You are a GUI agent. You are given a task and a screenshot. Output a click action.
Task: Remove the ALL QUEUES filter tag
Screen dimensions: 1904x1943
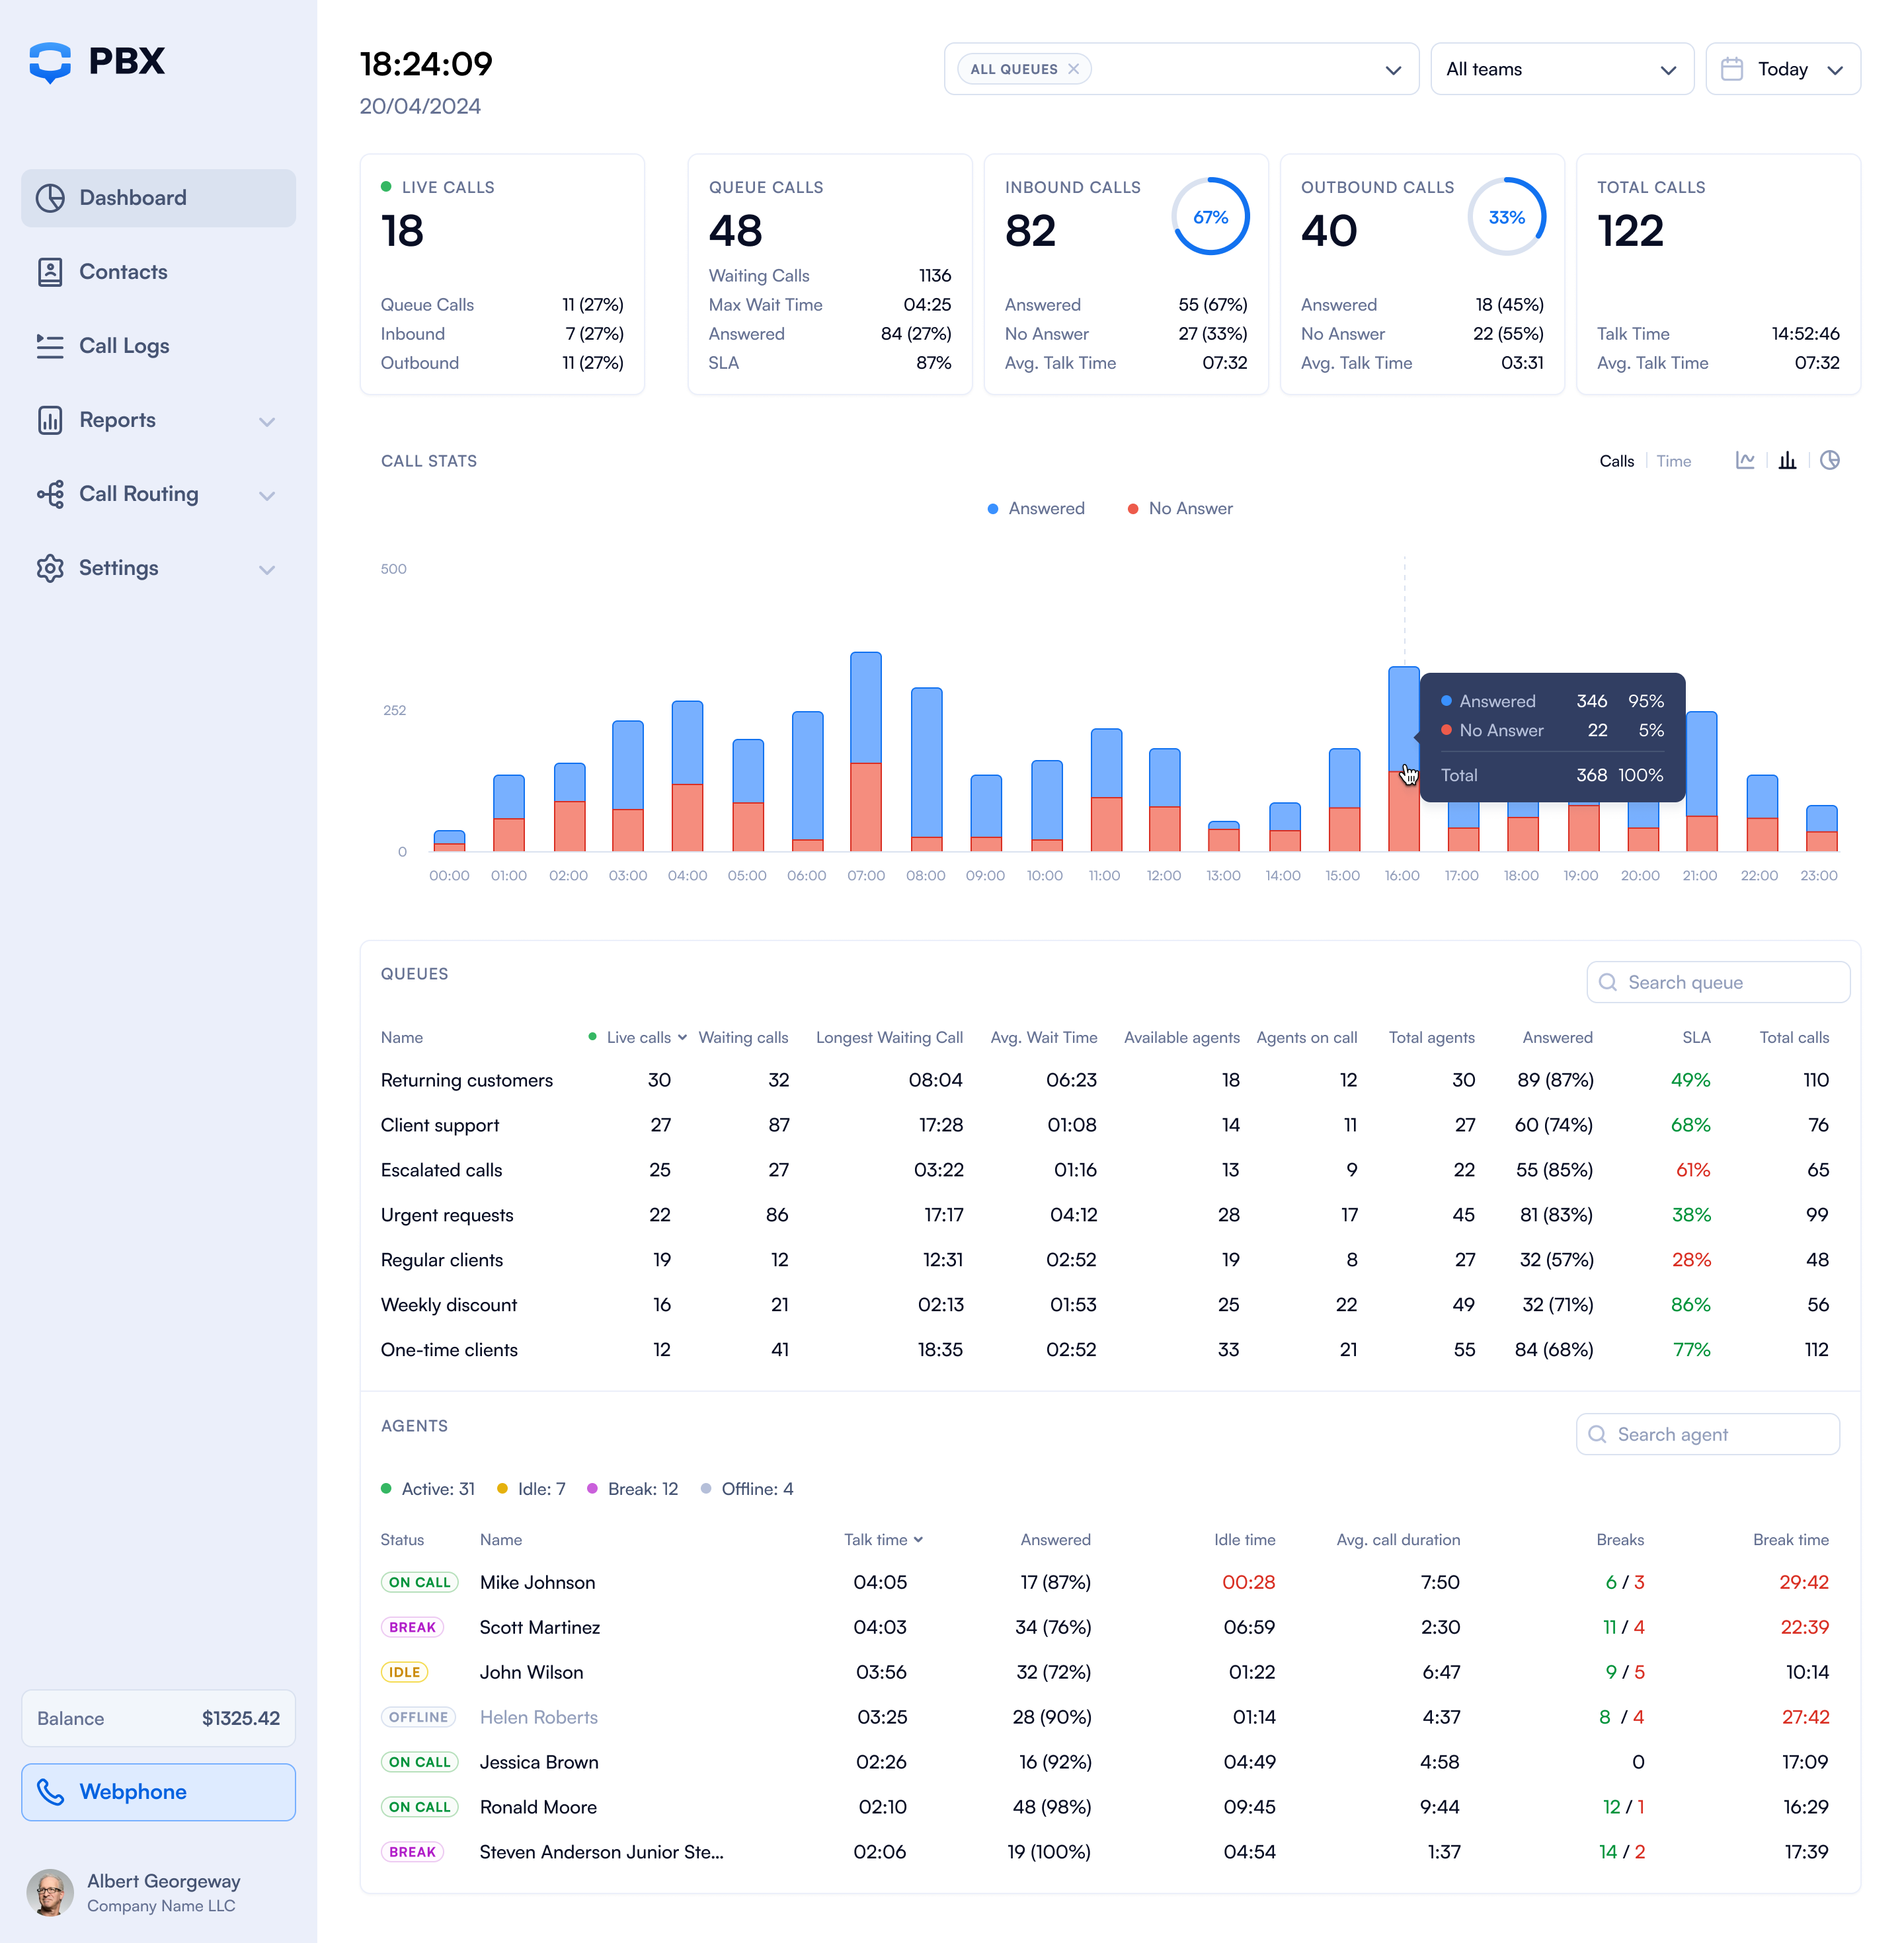1074,69
